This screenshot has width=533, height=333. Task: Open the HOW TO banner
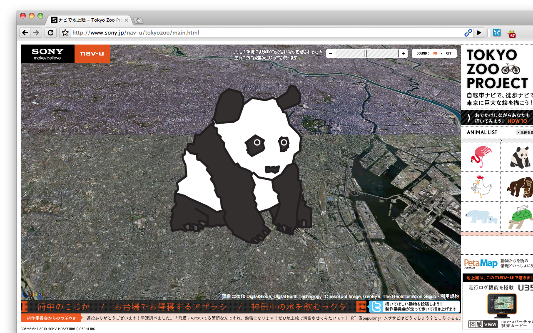pos(497,118)
